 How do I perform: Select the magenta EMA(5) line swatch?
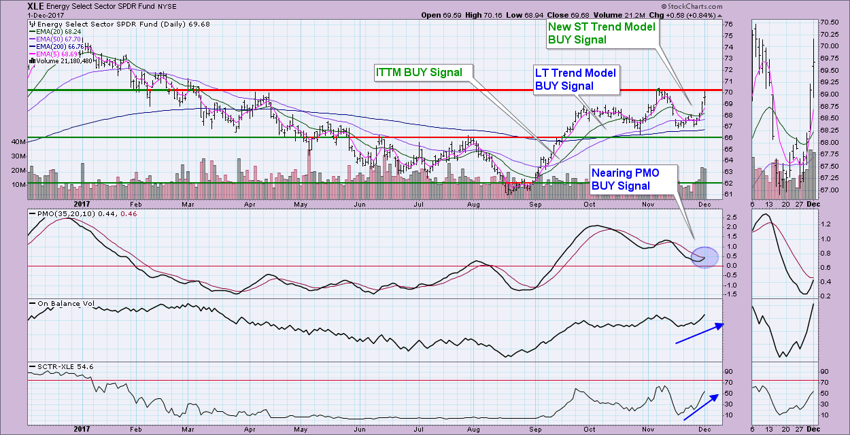point(32,54)
